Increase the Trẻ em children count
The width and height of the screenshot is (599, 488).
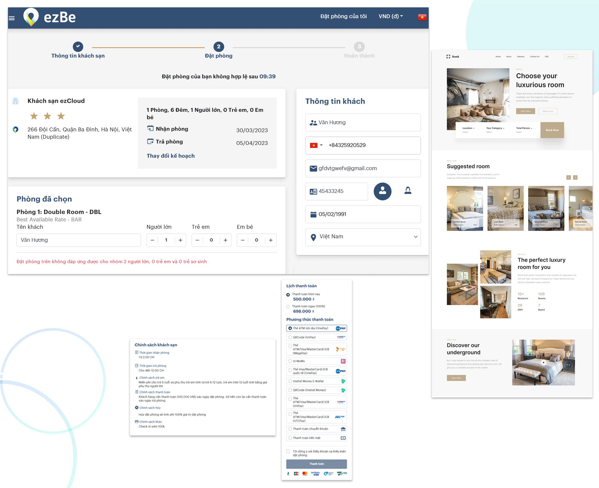(x=226, y=240)
